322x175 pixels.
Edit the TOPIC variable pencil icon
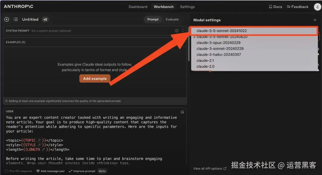(x=39, y=140)
